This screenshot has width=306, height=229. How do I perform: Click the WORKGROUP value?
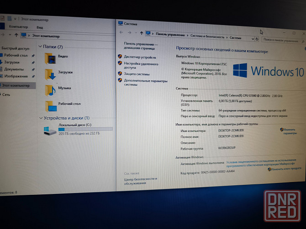pyautogui.click(x=227, y=148)
